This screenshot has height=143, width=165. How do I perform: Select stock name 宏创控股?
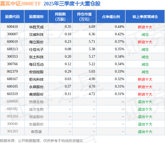click(x=36, y=72)
